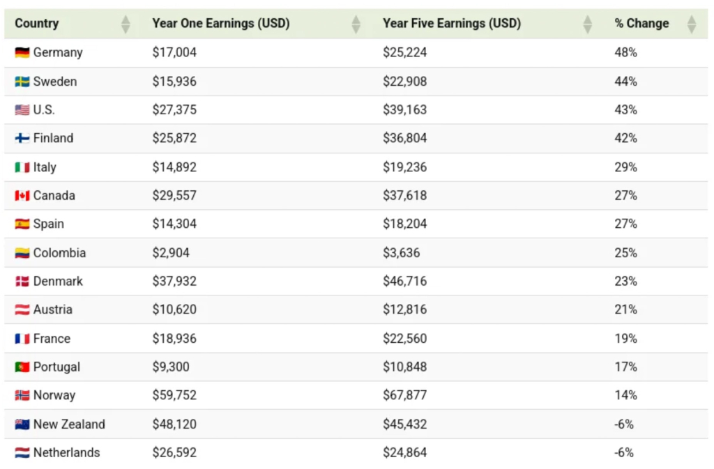Click the Country column header text
Viewport: 714px width, 469px height.
[37, 24]
